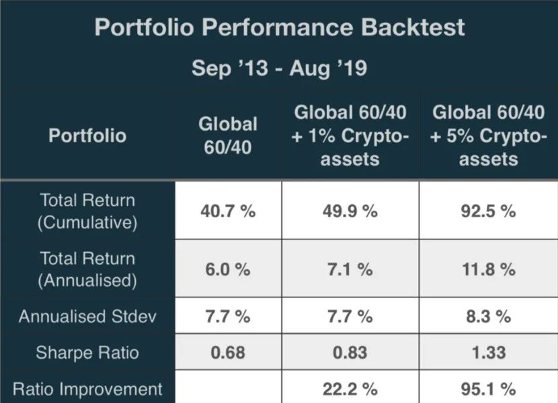The width and height of the screenshot is (558, 403).
Task: Click the 6.0 % annualised return cell
Action: click(x=229, y=269)
